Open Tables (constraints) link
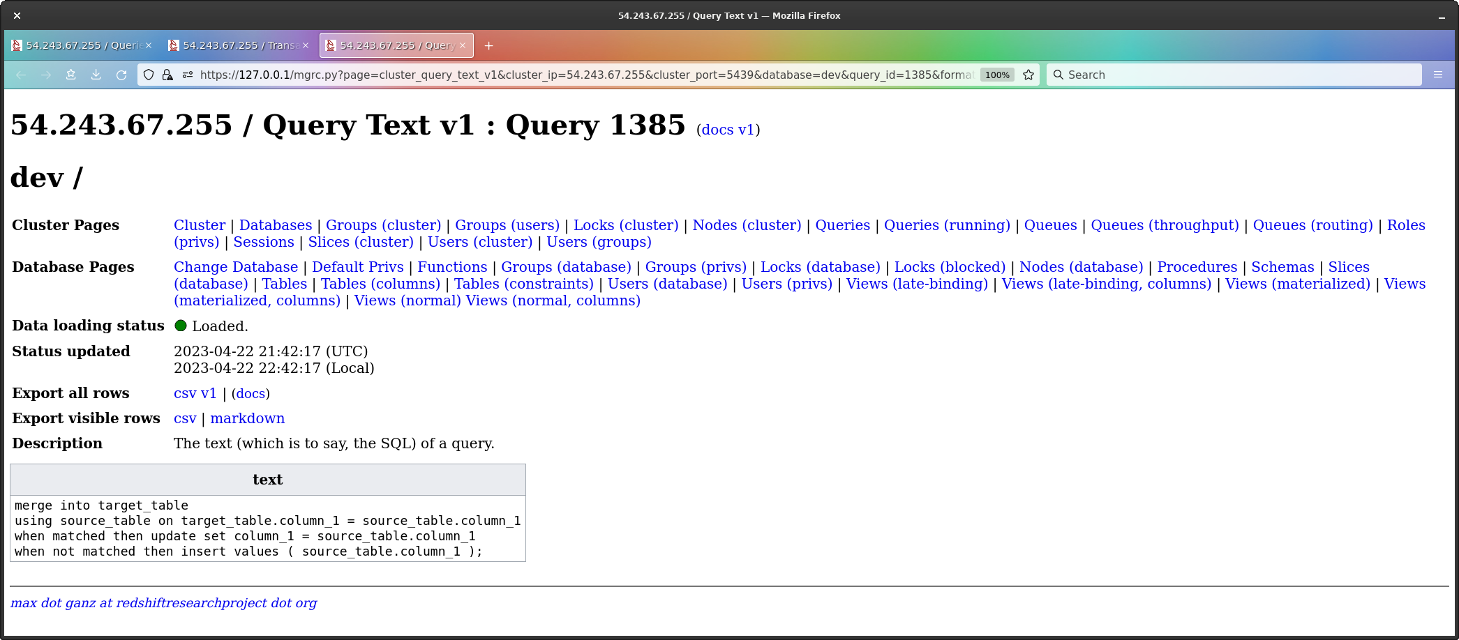 (524, 284)
